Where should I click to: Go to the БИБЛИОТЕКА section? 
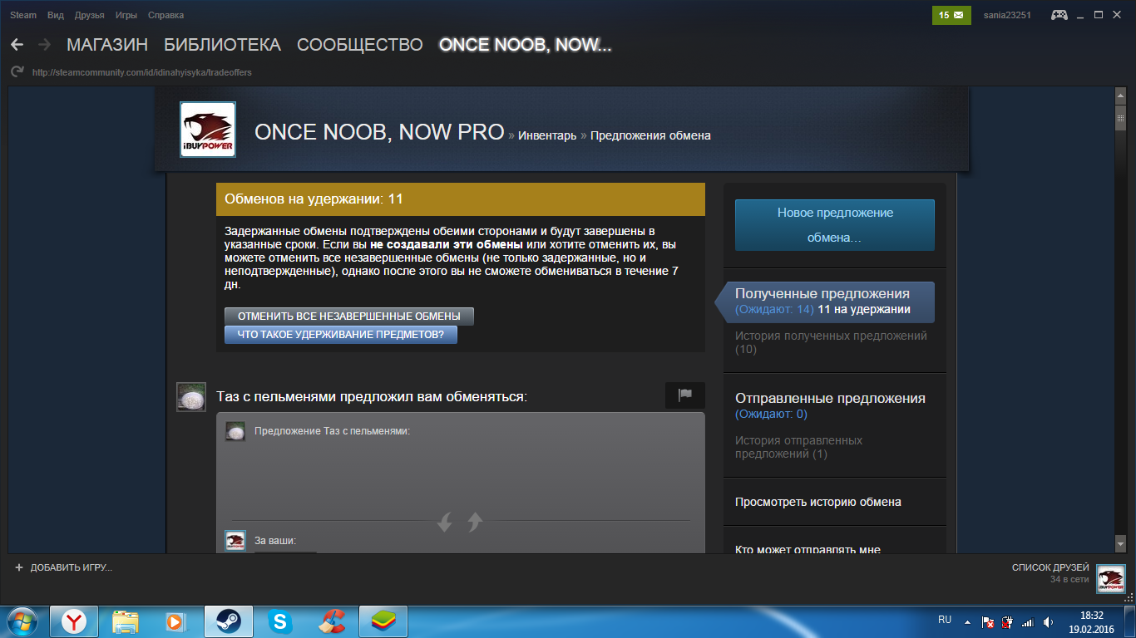[222, 45]
